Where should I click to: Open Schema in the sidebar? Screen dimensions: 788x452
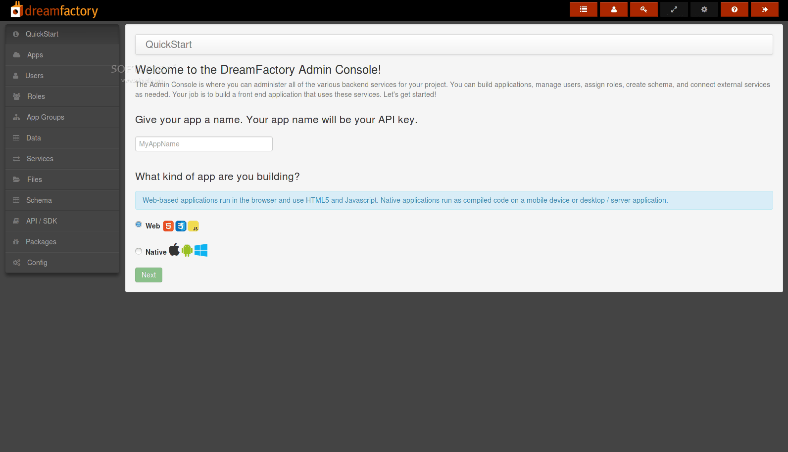[62, 200]
